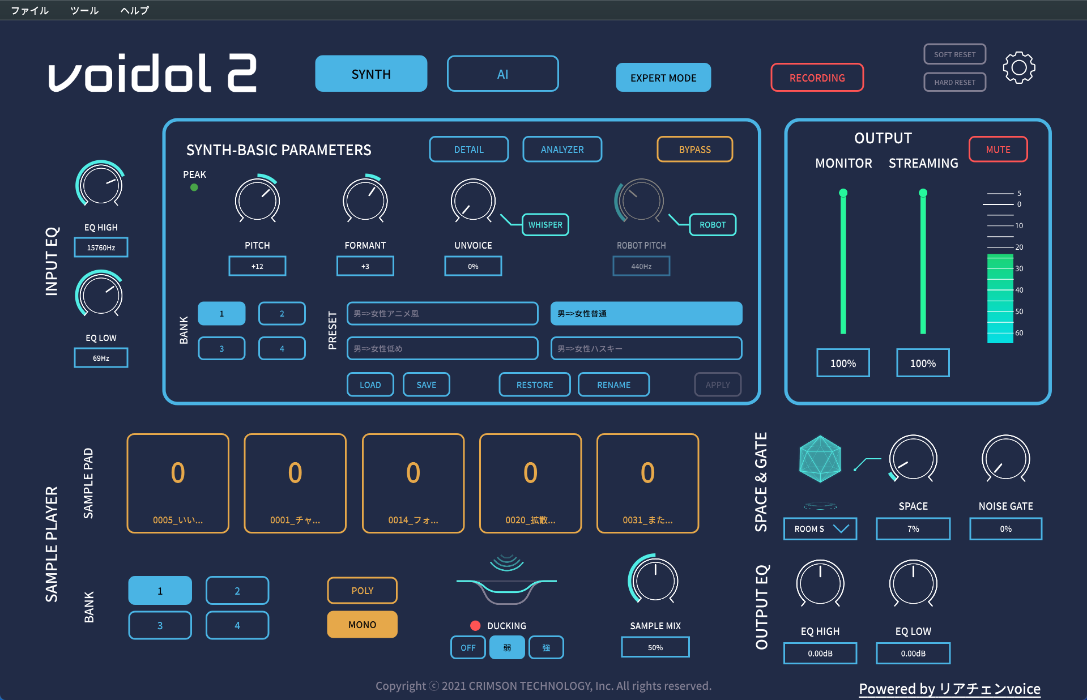Click the PITCH knob

(257, 200)
